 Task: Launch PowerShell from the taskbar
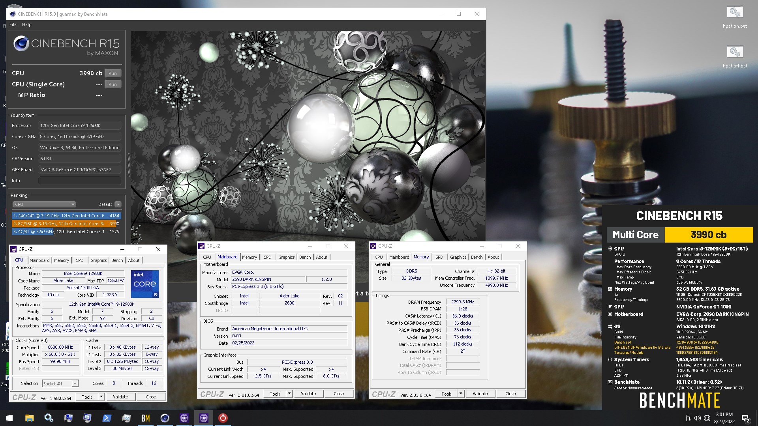tap(107, 418)
